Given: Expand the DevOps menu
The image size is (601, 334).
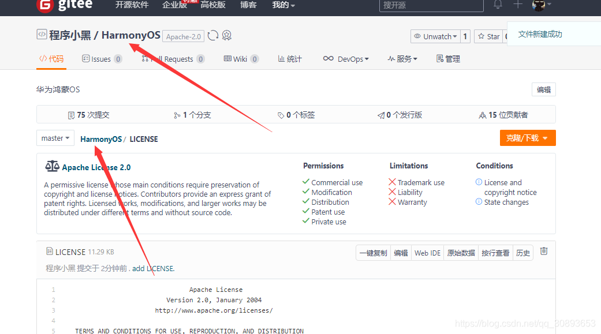Looking at the screenshot, I should 346,59.
